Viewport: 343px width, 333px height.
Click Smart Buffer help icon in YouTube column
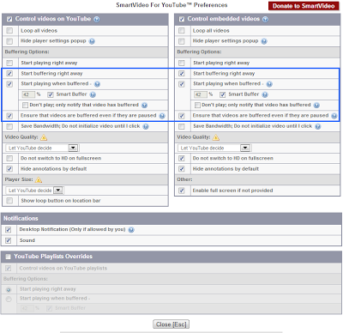pos(93,94)
